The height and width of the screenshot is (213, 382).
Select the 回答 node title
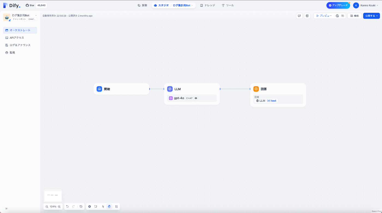click(264, 89)
